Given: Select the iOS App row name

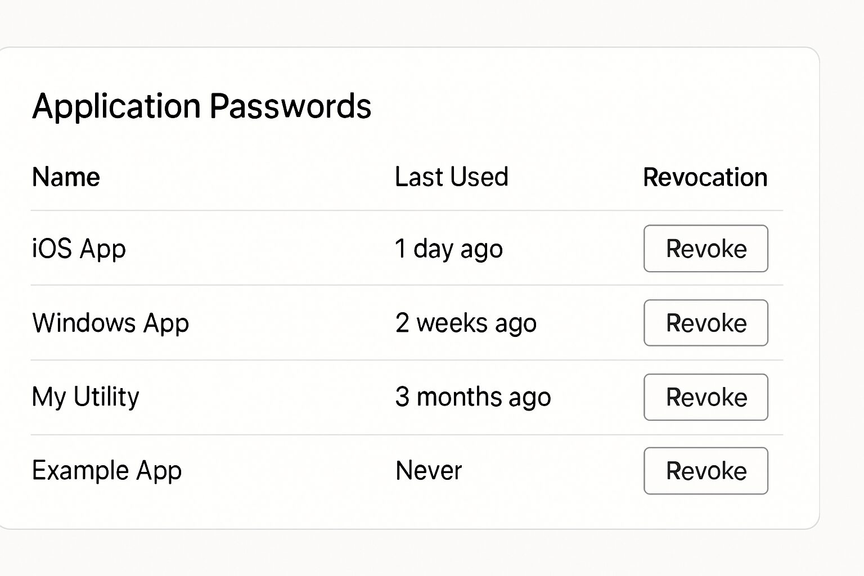Looking at the screenshot, I should click(x=79, y=248).
